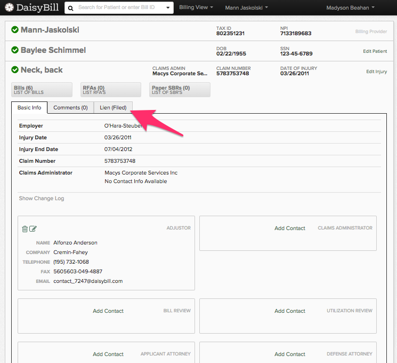Viewport: 397px width, 363px height.
Task: Click email contact_7247@daisybill.com
Action: click(88, 281)
